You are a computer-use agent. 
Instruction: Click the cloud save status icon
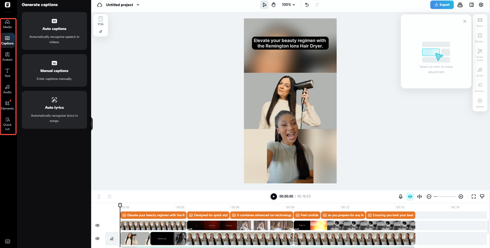[x=100, y=5]
